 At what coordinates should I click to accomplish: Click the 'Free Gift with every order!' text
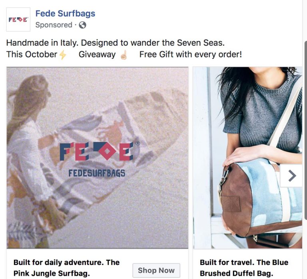point(191,54)
